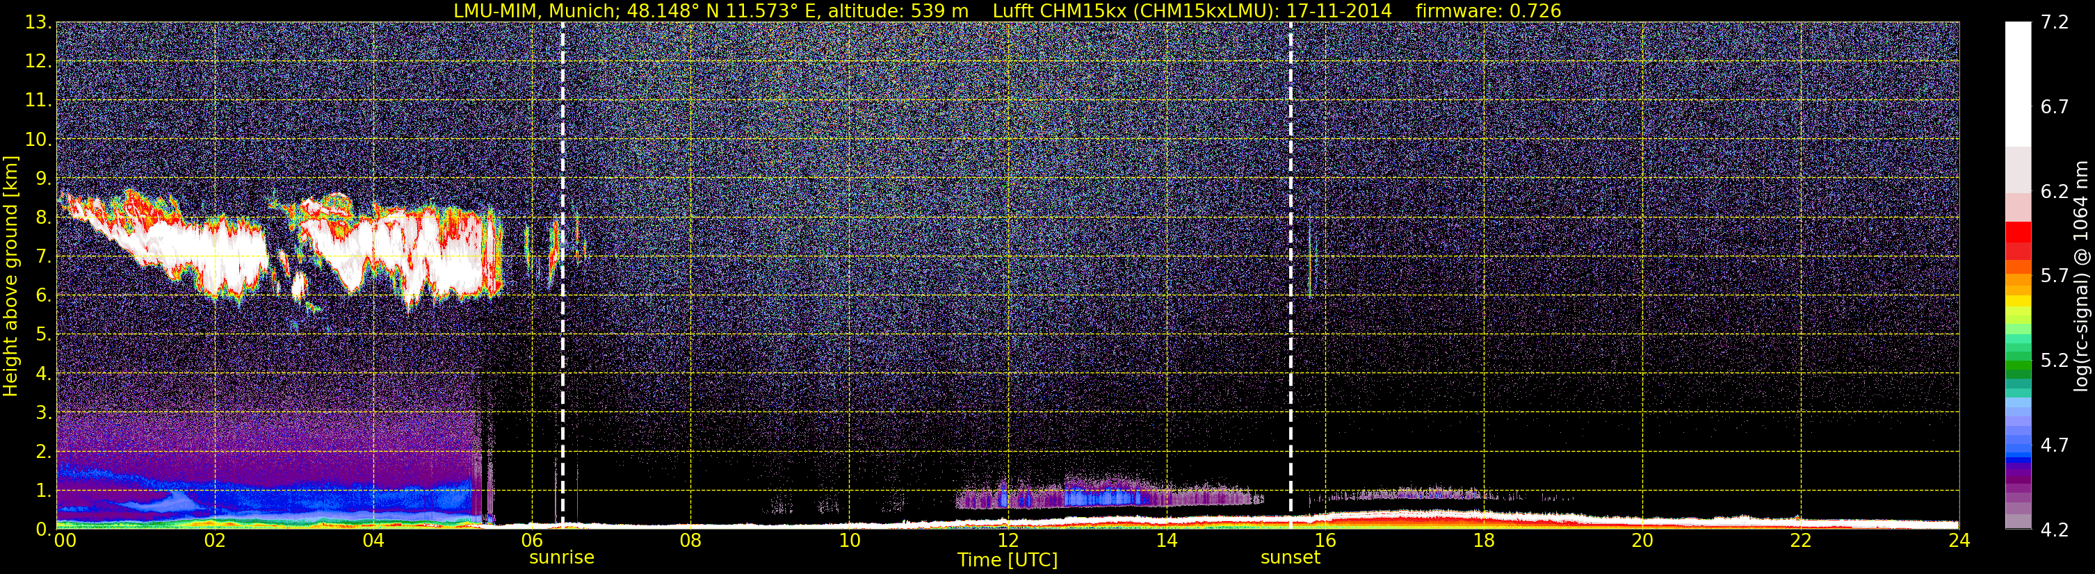
Task: Click the colorbar tick value '5.2'
Action: coord(2055,361)
